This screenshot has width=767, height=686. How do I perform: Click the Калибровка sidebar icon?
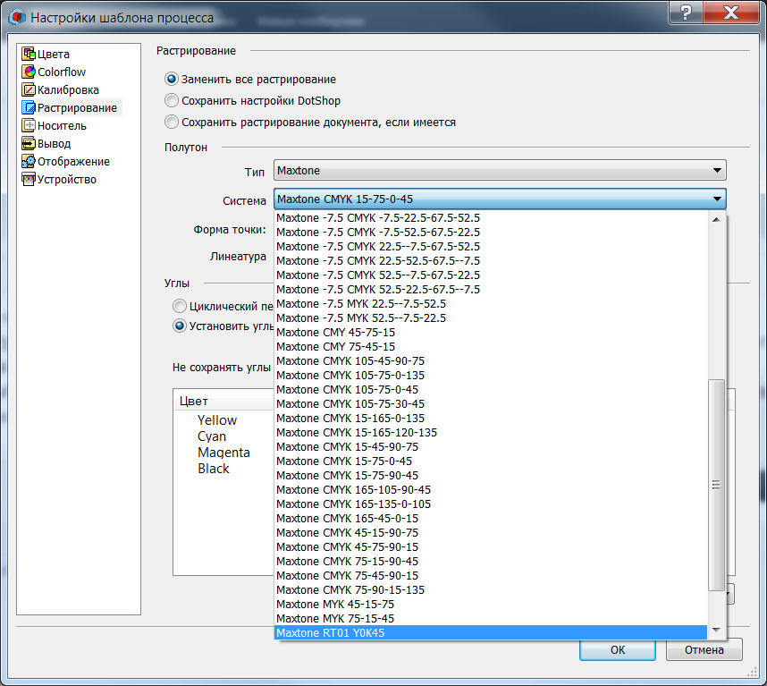click(x=29, y=89)
